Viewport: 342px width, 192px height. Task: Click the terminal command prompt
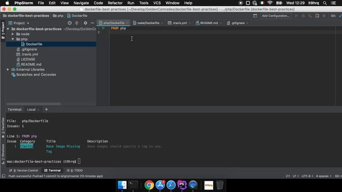click(x=42, y=162)
